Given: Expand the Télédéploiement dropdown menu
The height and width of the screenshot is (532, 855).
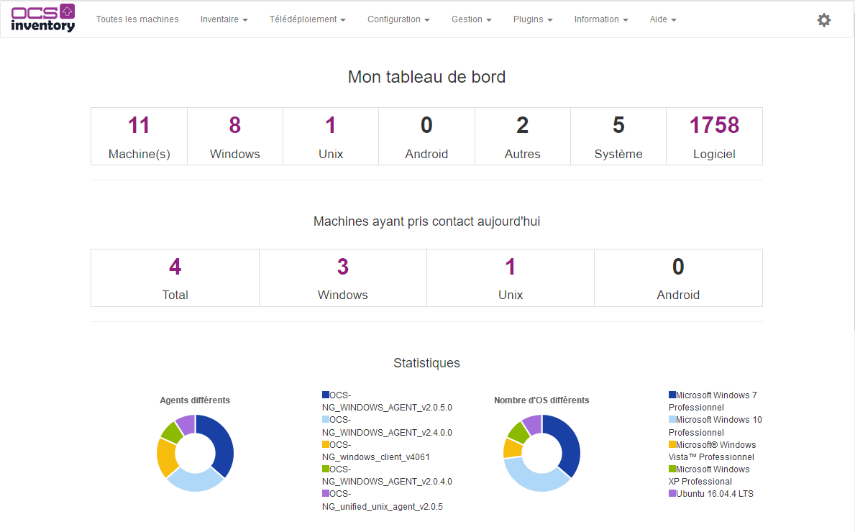Looking at the screenshot, I should 308,19.
